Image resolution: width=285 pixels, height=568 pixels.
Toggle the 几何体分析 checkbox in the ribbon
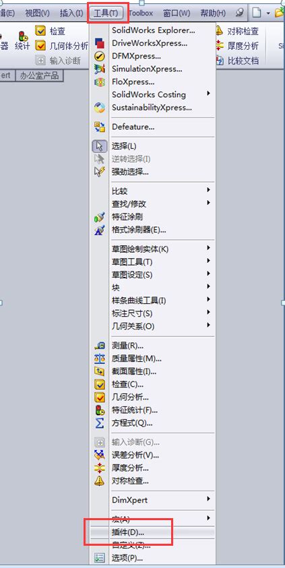tap(40, 46)
